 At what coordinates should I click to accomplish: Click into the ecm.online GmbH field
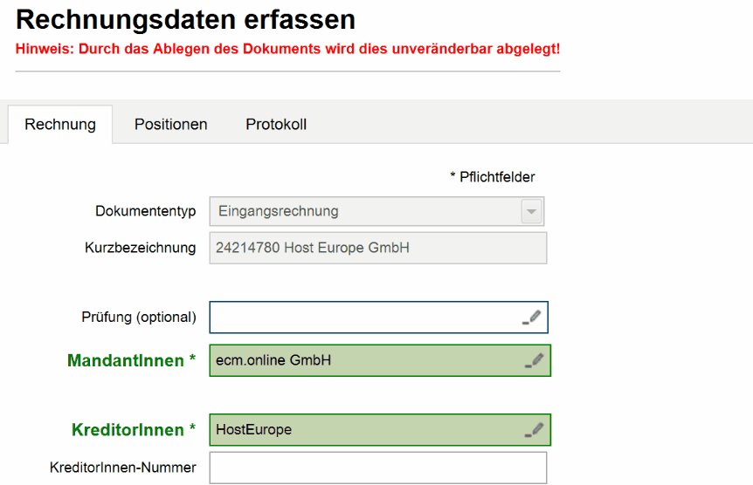click(363, 360)
